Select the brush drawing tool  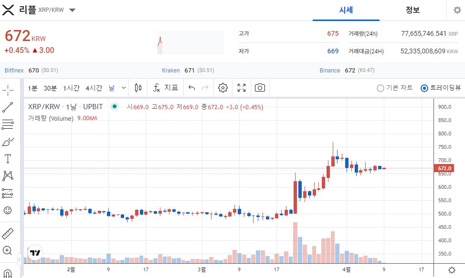click(x=8, y=141)
